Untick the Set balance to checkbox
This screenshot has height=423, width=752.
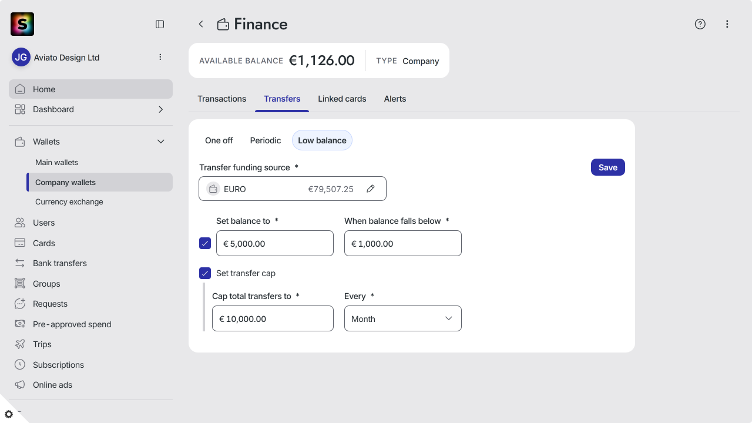(205, 243)
